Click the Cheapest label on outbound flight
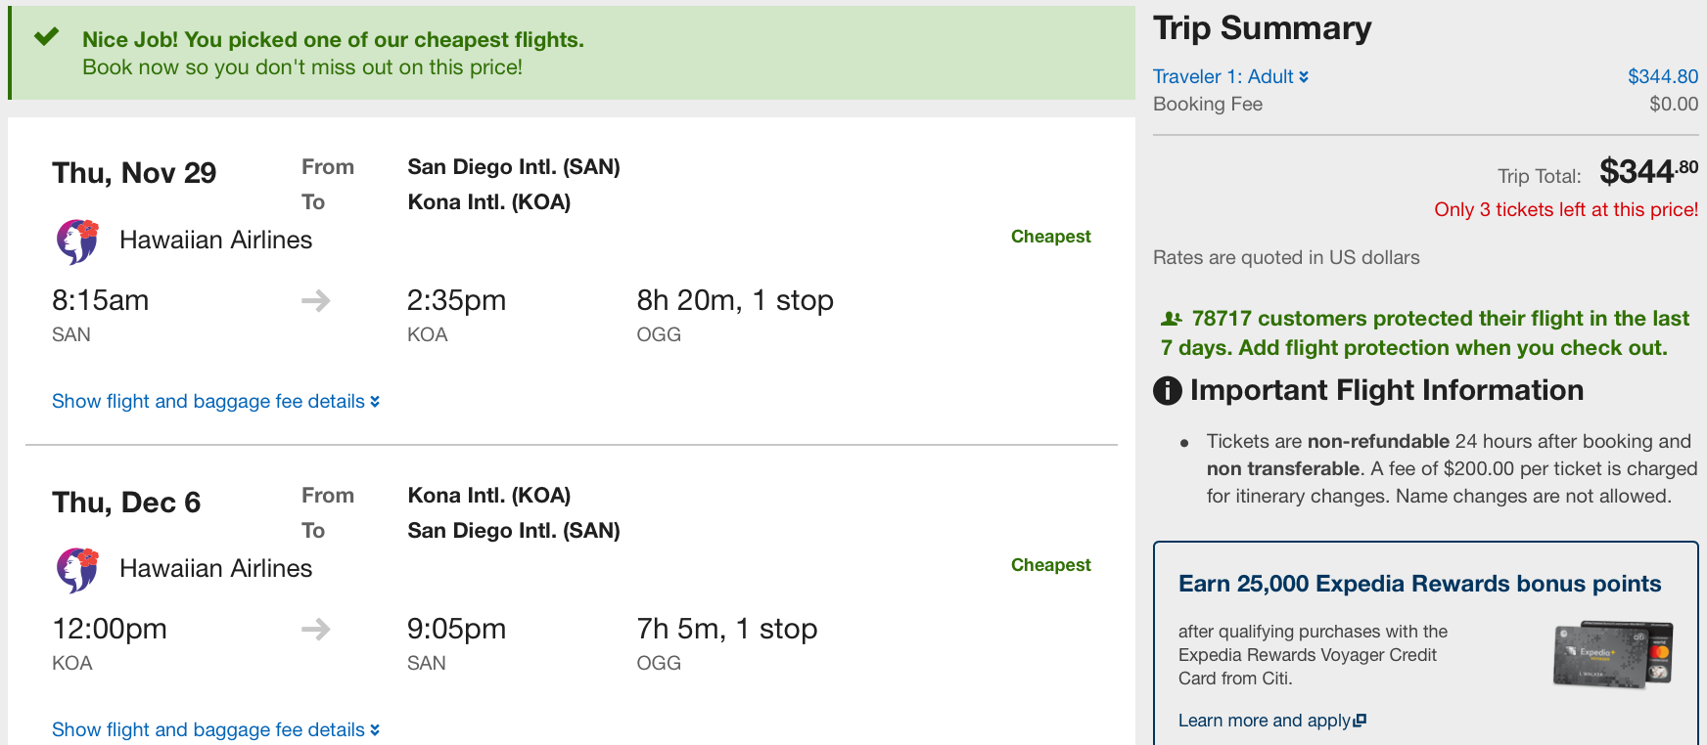The height and width of the screenshot is (745, 1707). click(1050, 237)
